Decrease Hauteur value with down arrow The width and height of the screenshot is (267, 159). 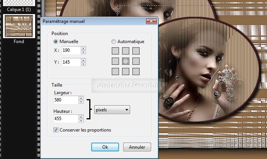81,120
